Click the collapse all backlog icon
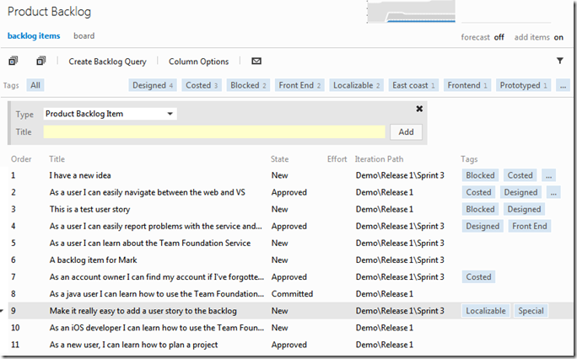 pos(40,61)
